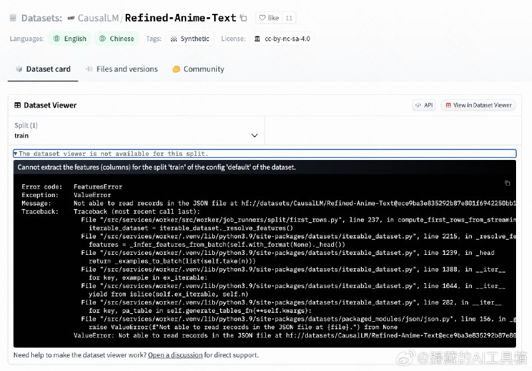Switch to Files and versions tab
Image resolution: width=532 pixels, height=371 pixels.
[x=122, y=69]
